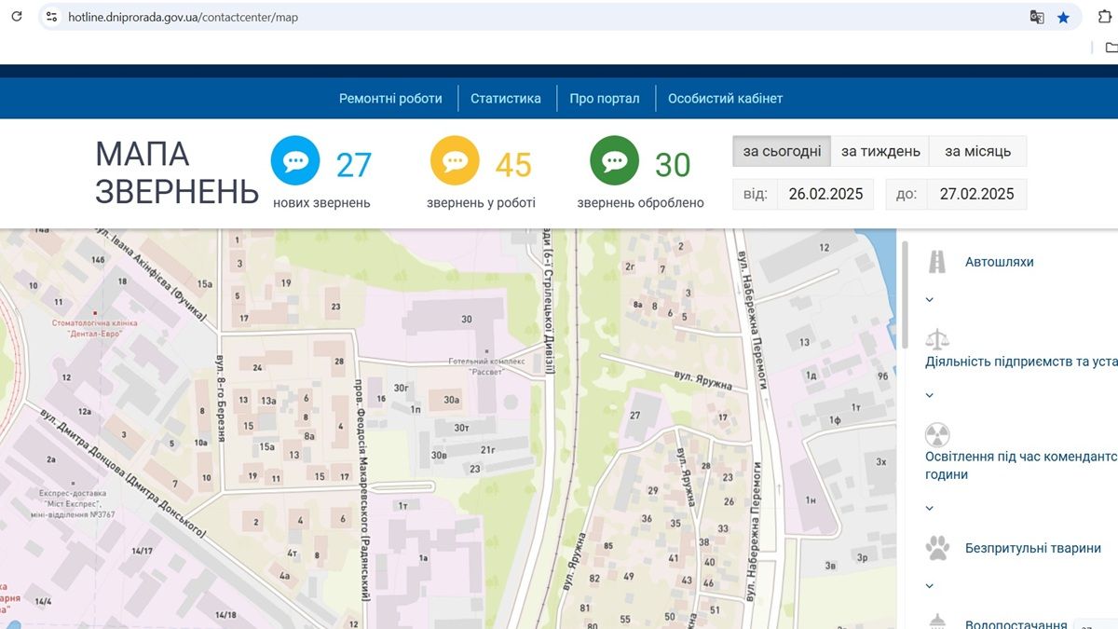1118x629 pixels.
Task: Click the paw icon for stray animals
Action: [x=937, y=548]
